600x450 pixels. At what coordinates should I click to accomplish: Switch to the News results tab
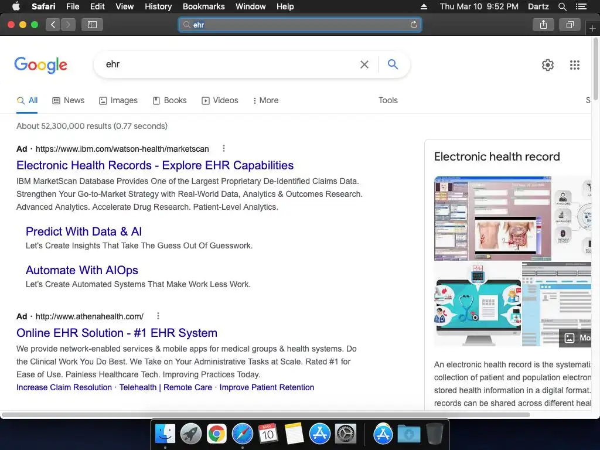click(x=68, y=100)
